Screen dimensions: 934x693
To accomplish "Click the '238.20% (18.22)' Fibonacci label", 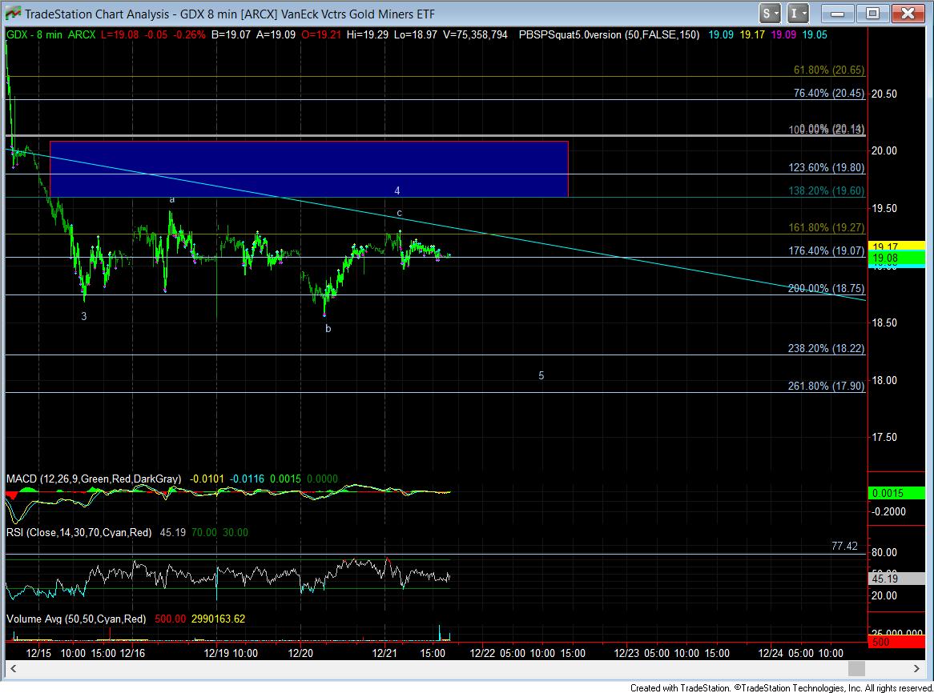I will click(826, 349).
